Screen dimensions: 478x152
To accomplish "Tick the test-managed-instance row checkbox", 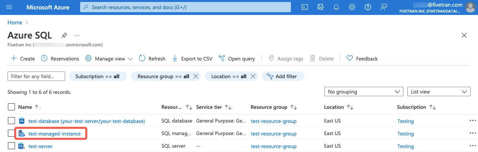I will 11,134.
